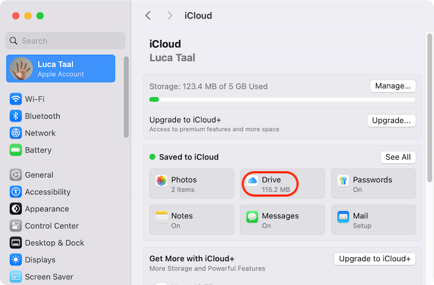Screen dimensions: 434x285
Task: Click the Manage... storage button
Action: click(x=393, y=86)
